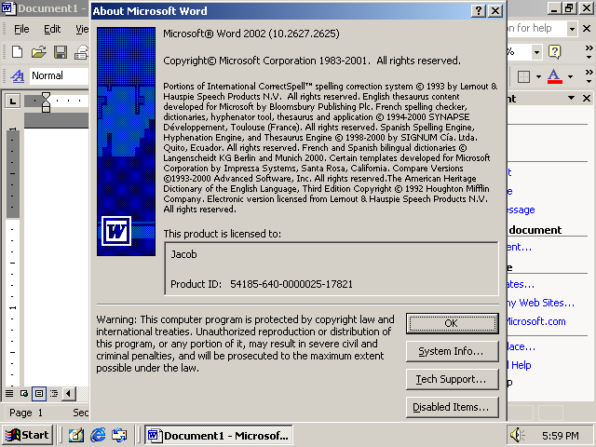Expand the standard toolbar options chevron
Screen dimensions: 596x447
coord(589,52)
